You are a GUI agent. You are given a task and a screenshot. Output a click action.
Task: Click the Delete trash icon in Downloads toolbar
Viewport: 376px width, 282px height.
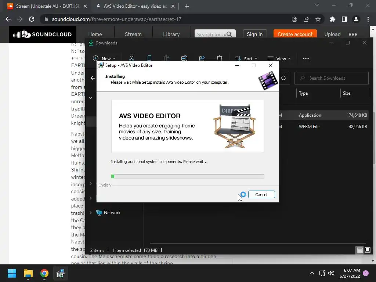pyautogui.click(x=220, y=58)
